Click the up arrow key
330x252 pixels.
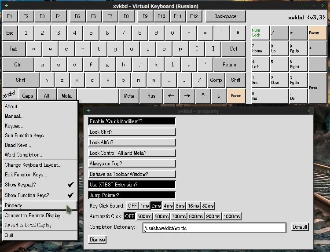point(203,96)
